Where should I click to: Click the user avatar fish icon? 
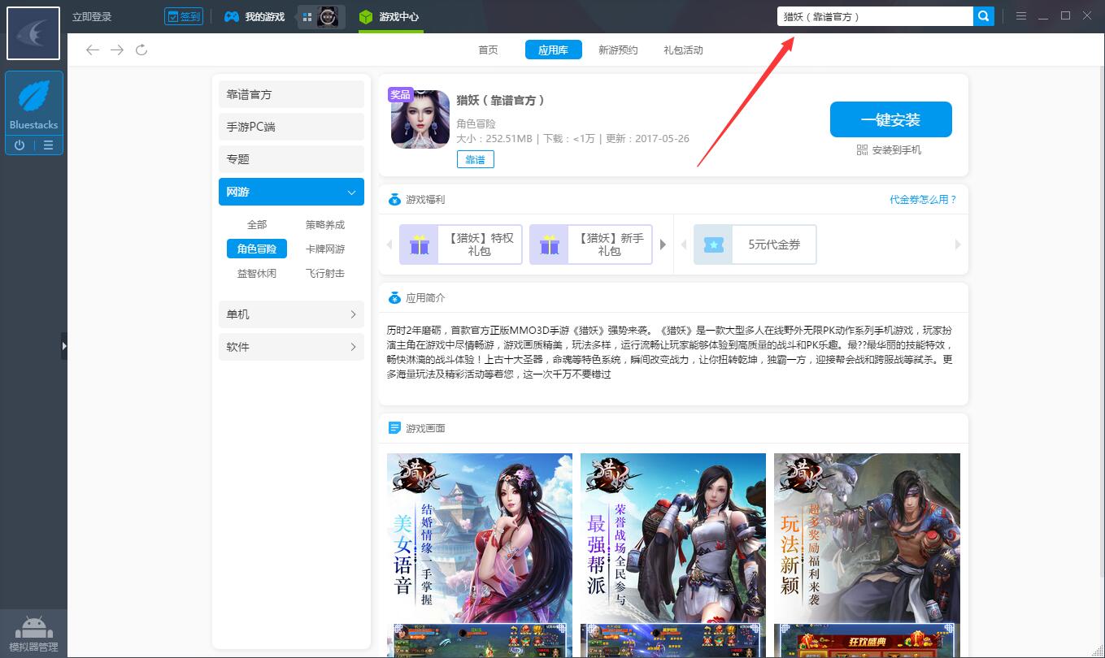33,33
